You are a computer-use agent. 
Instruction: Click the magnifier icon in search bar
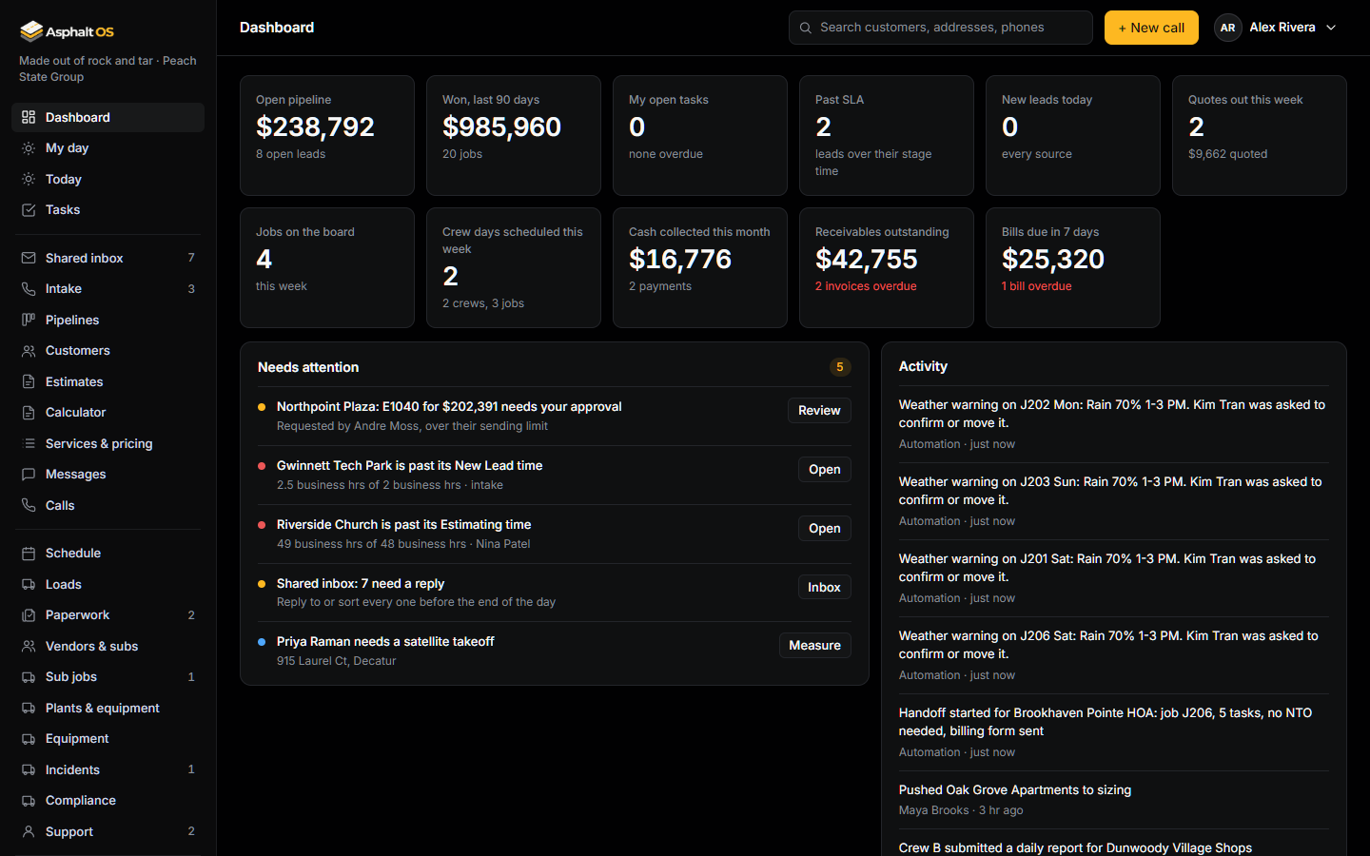(806, 28)
